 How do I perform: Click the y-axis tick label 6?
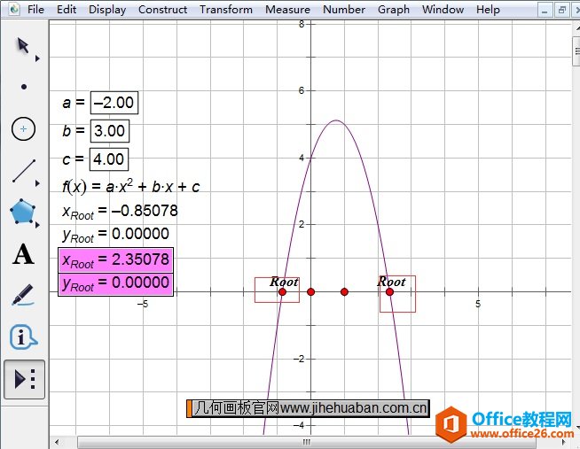click(x=302, y=90)
